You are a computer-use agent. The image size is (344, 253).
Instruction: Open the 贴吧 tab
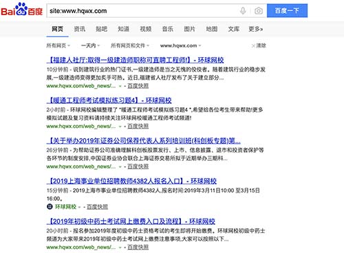102,29
